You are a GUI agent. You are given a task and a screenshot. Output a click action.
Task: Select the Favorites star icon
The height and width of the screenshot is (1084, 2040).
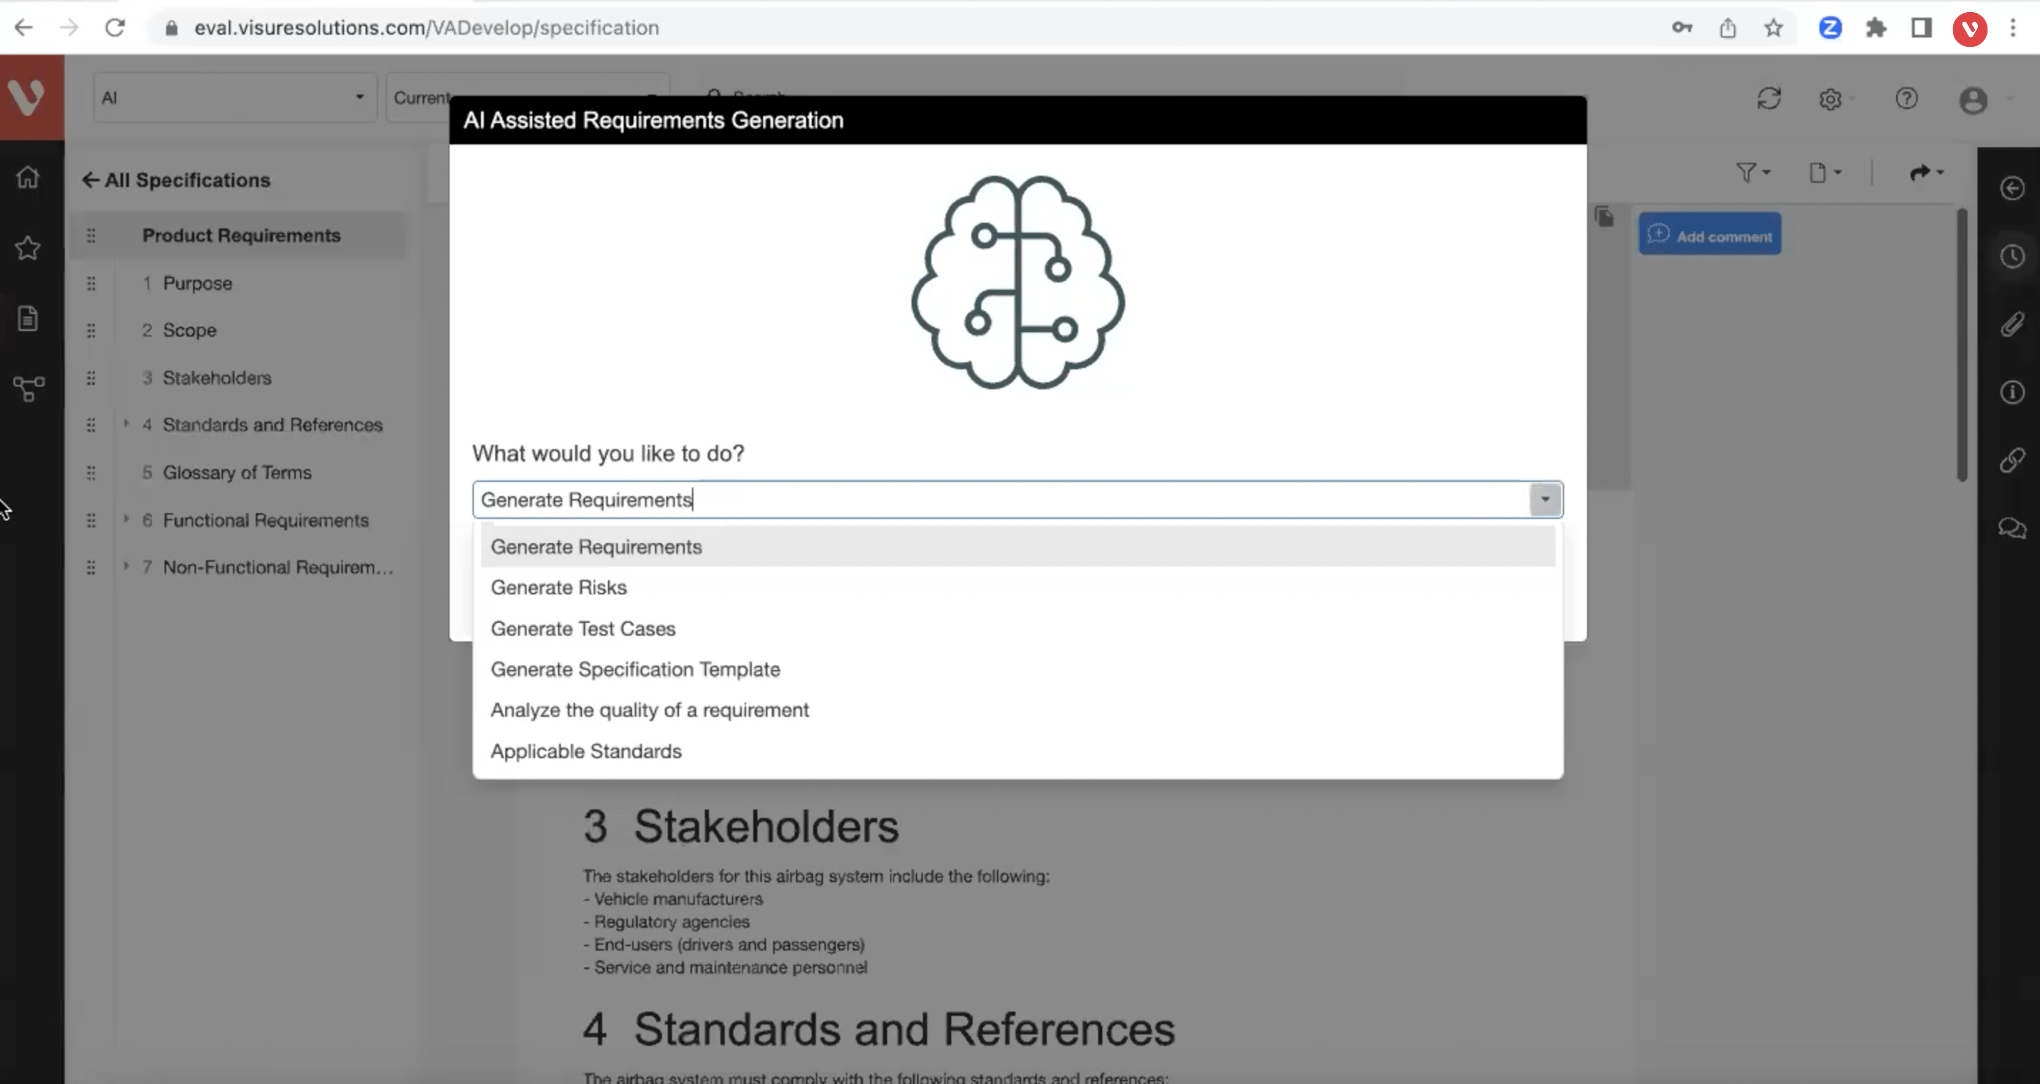29,248
